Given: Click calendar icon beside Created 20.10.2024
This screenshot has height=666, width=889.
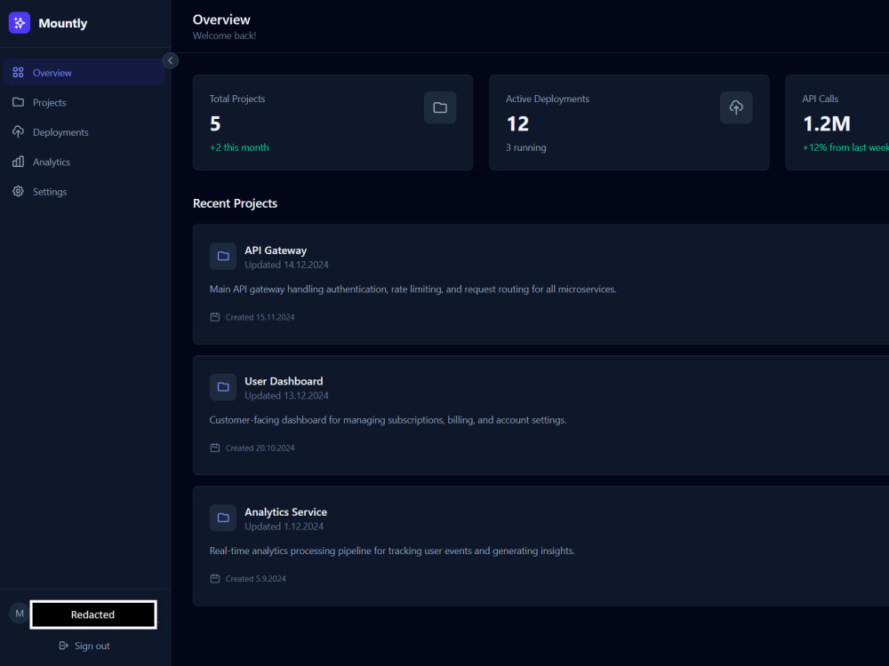Looking at the screenshot, I should click(215, 448).
